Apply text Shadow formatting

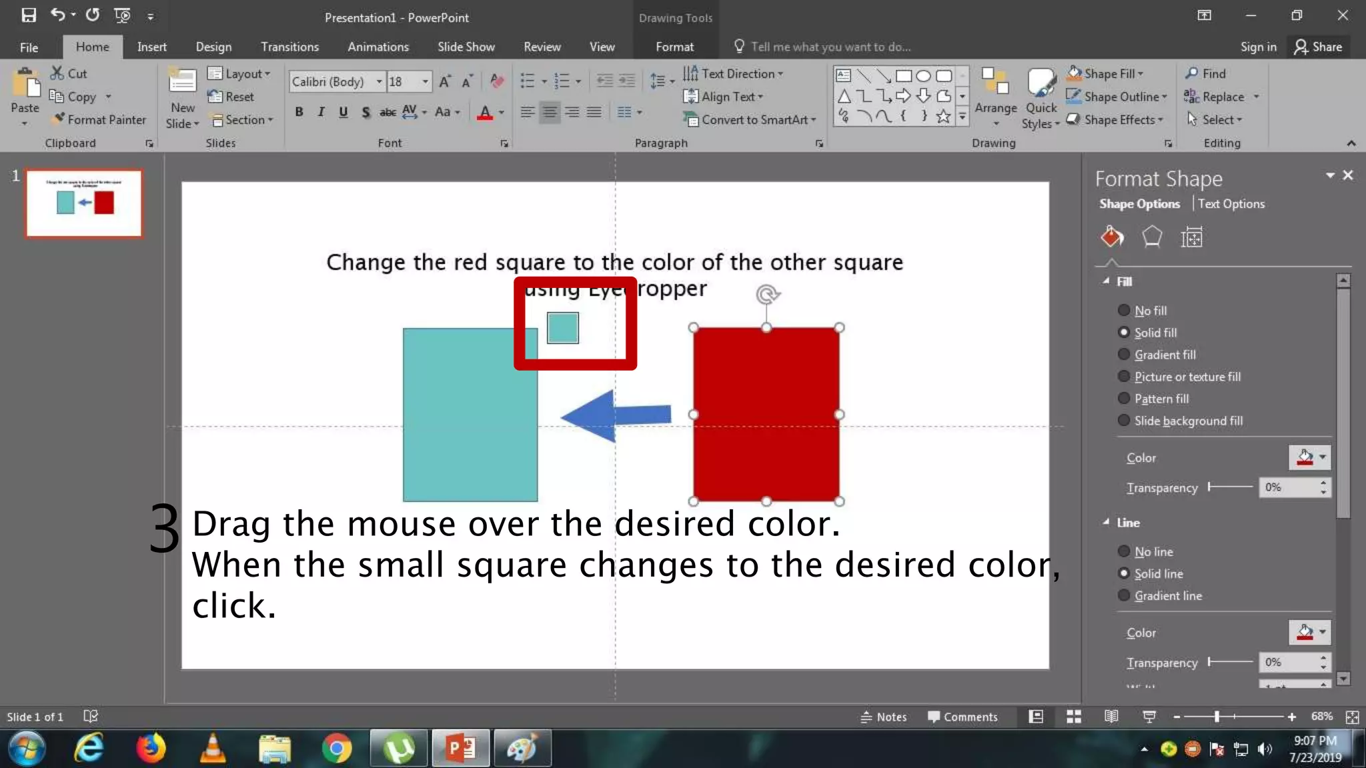pyautogui.click(x=366, y=112)
